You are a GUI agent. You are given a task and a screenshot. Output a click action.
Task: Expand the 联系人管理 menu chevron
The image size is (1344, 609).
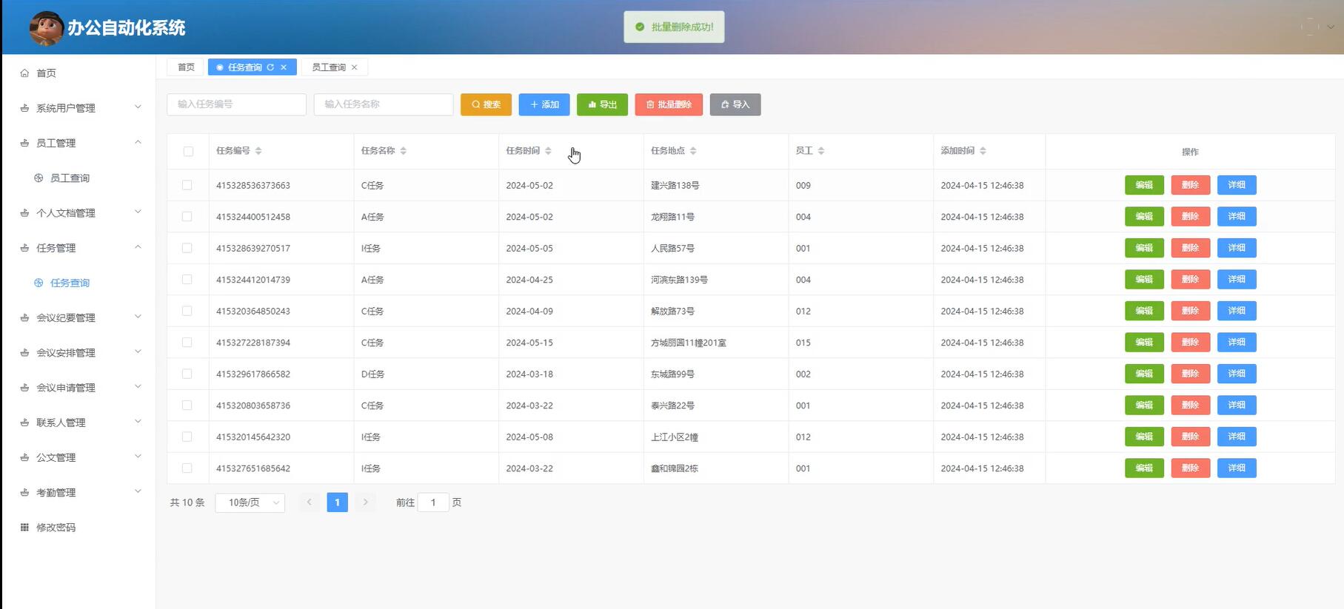138,422
